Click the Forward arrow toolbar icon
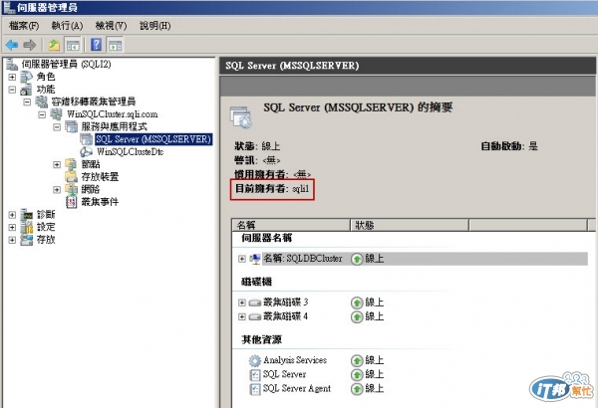The height and width of the screenshot is (408, 598). (x=29, y=45)
